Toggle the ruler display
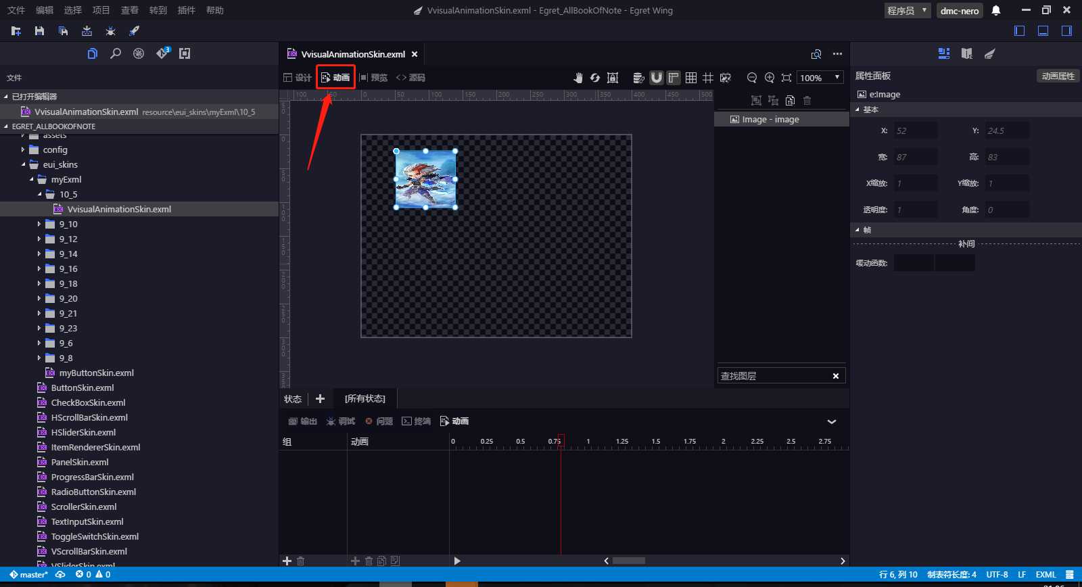The height and width of the screenshot is (587, 1082). pos(674,78)
